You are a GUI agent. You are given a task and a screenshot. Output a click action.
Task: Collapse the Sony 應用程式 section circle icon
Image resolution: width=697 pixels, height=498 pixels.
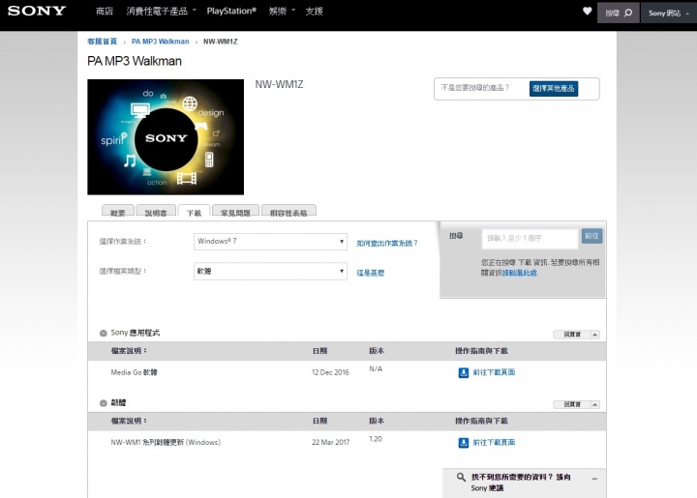(104, 333)
